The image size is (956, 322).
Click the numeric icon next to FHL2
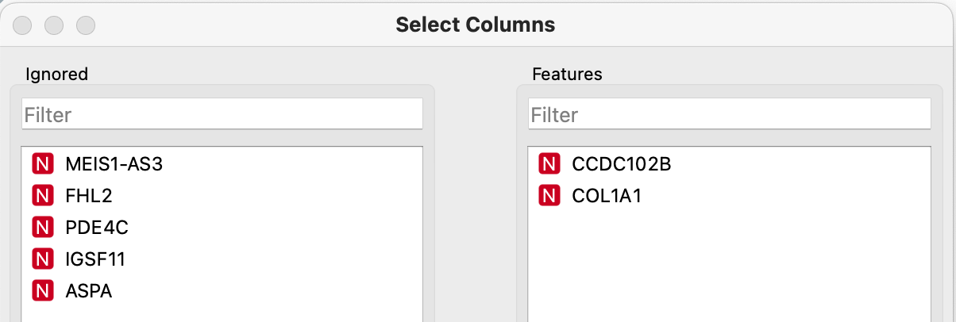tap(42, 196)
